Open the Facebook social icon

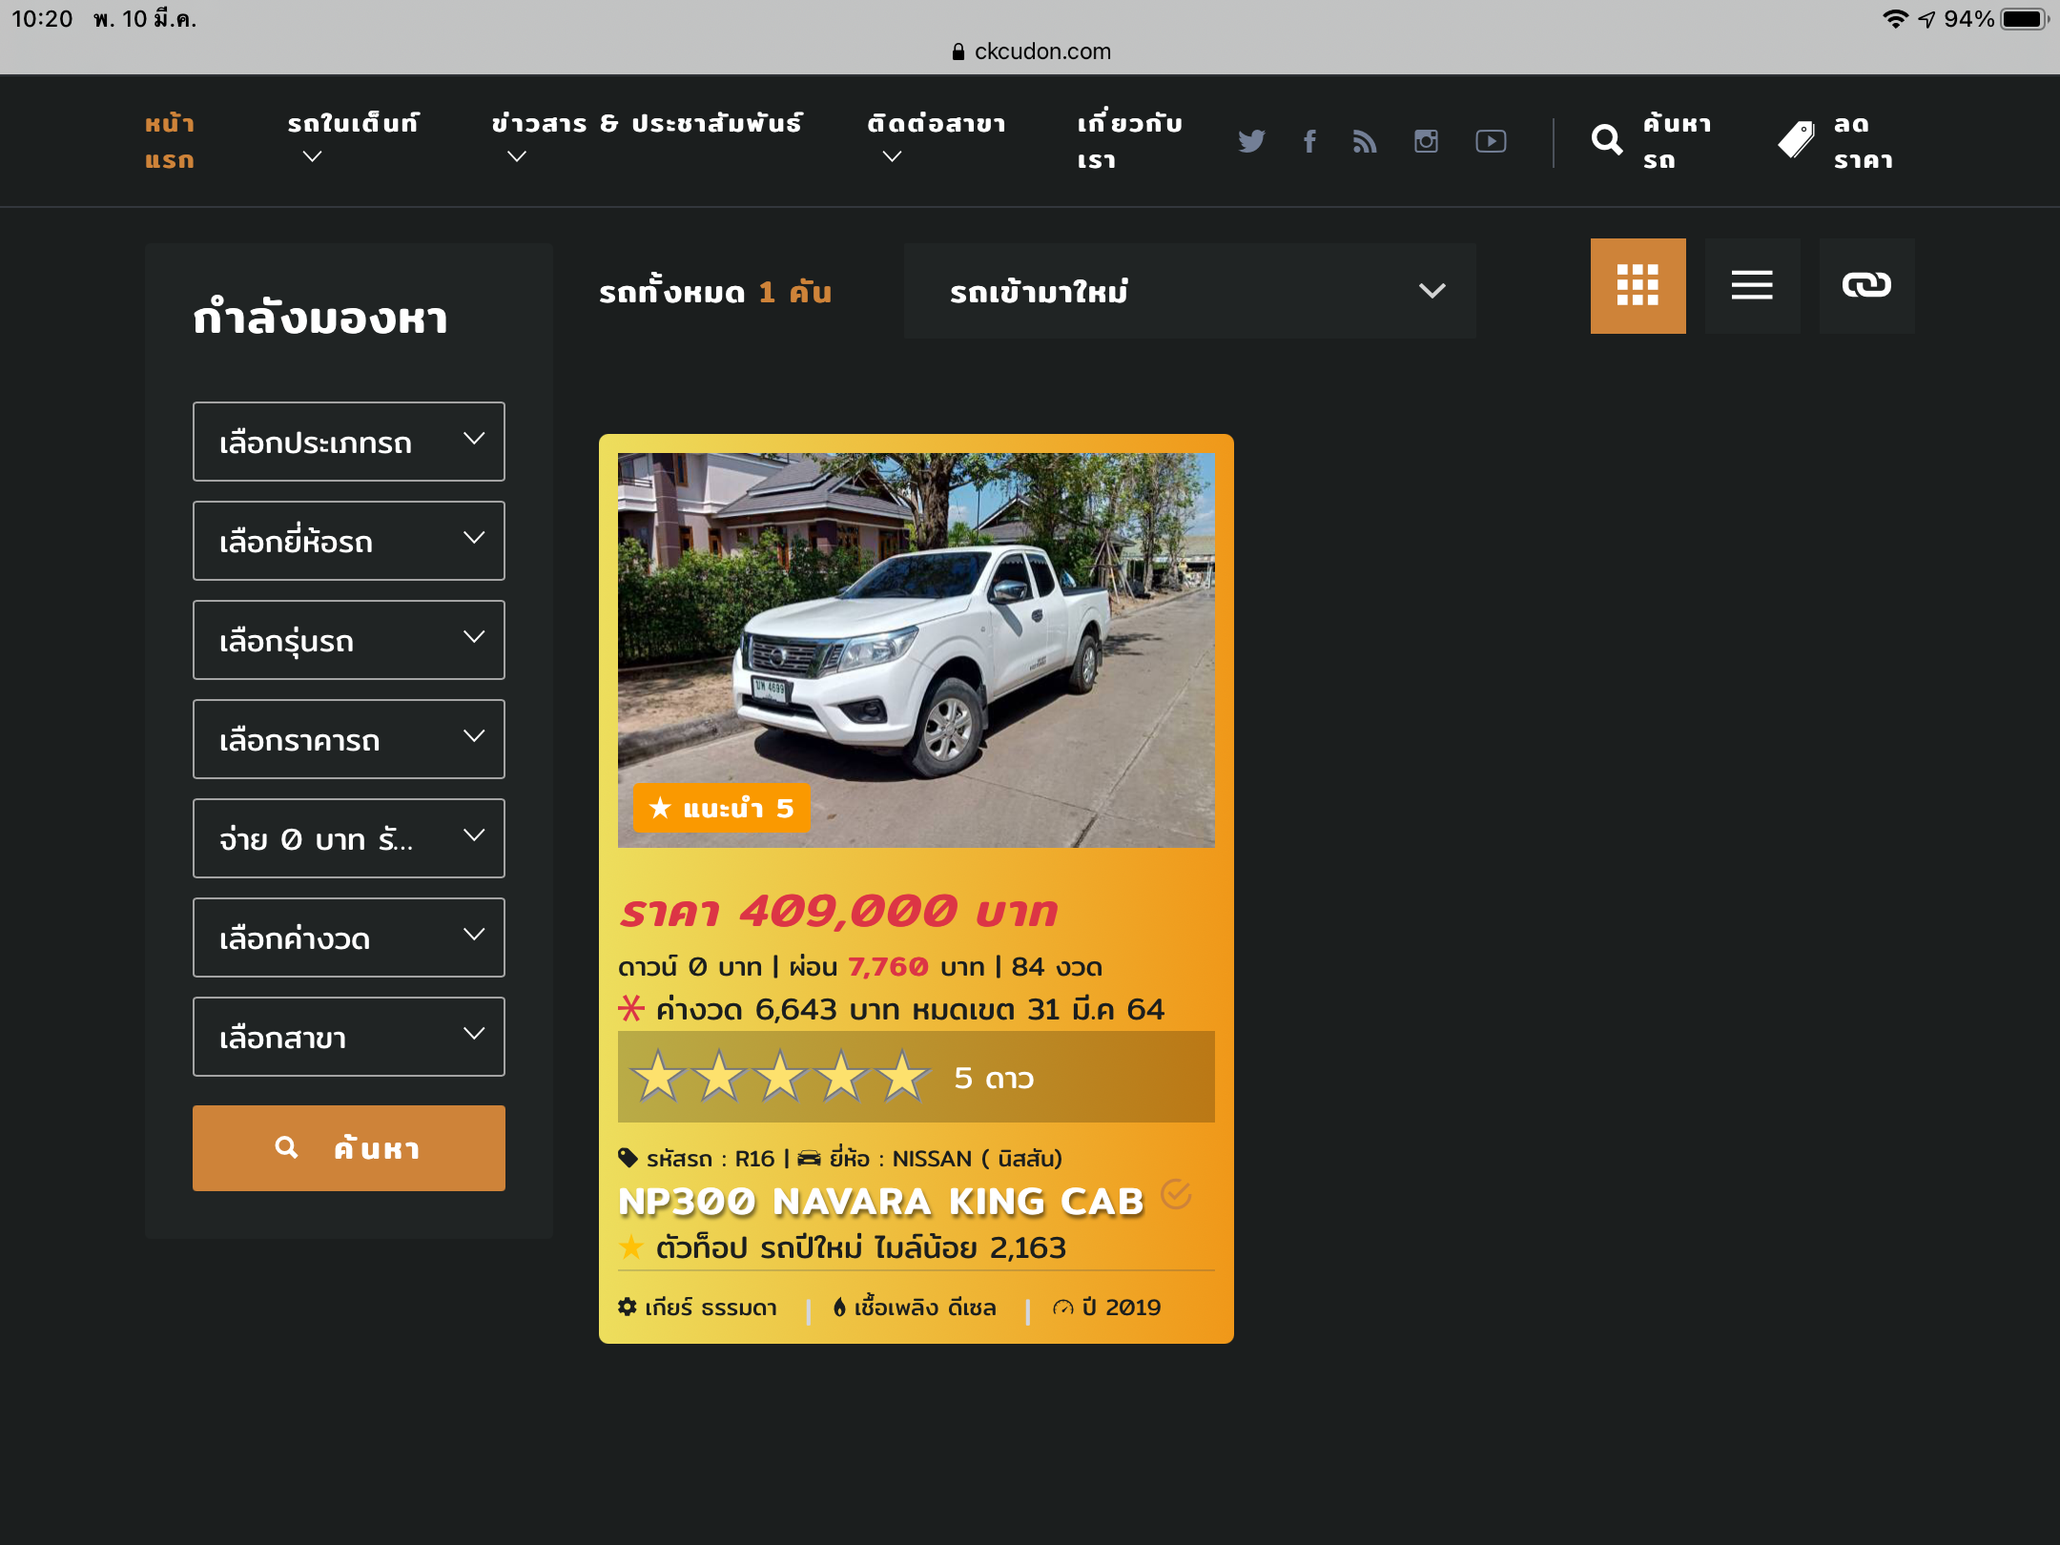pyautogui.click(x=1309, y=141)
